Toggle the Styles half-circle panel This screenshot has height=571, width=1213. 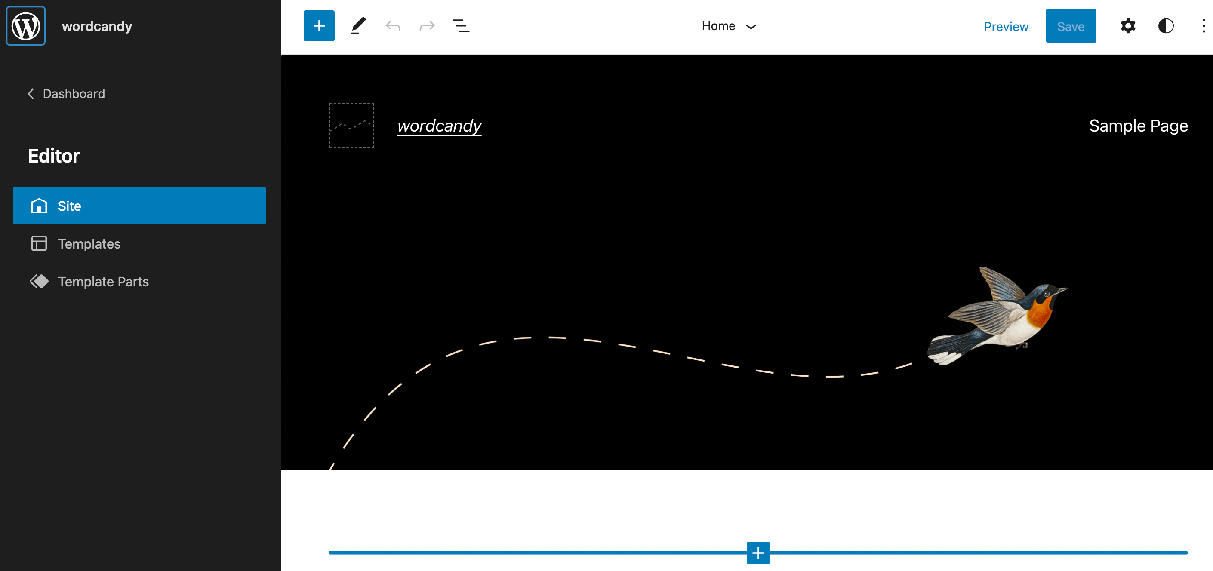(1165, 26)
